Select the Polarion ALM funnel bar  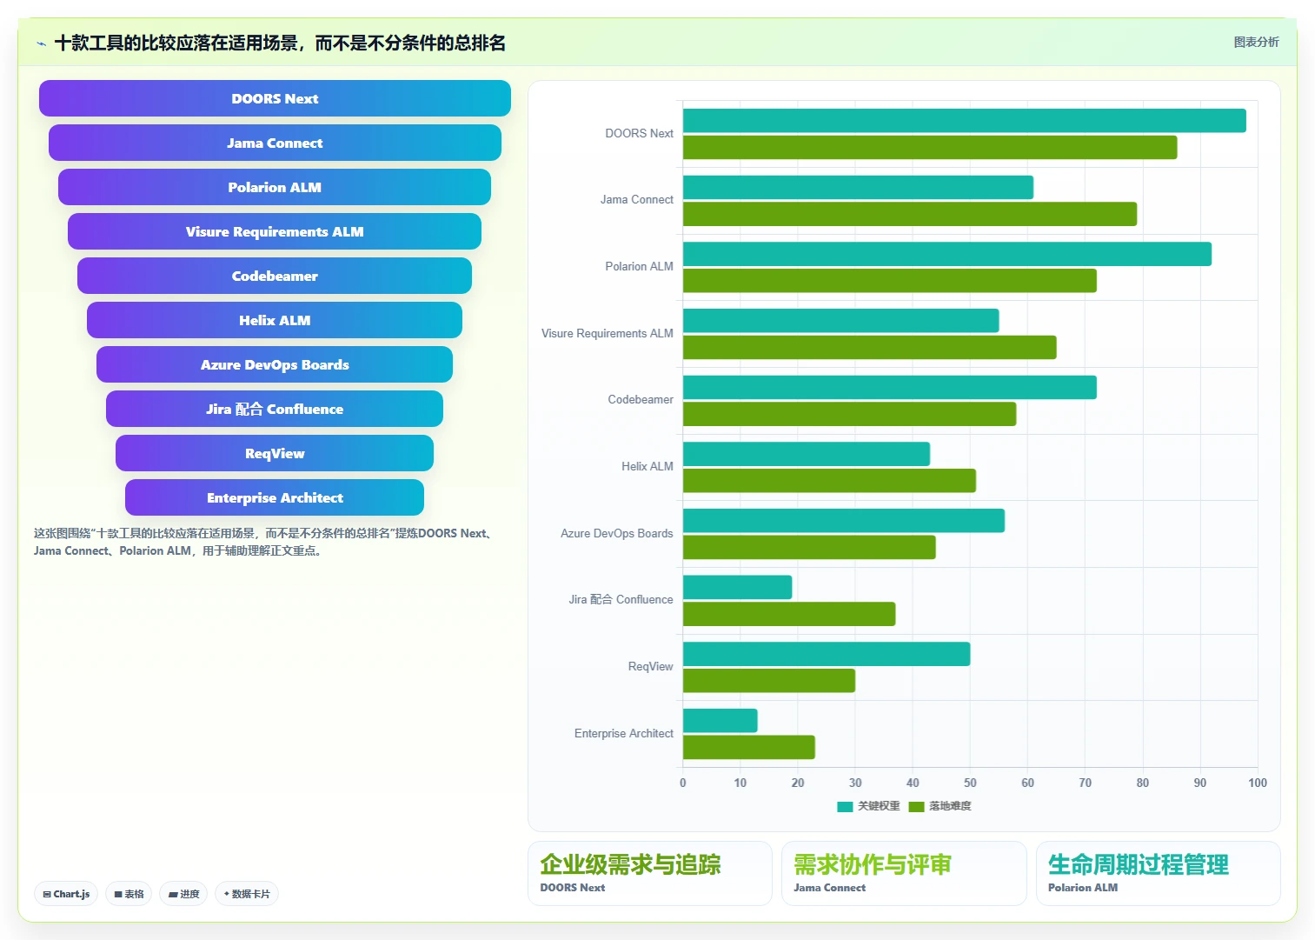(275, 187)
